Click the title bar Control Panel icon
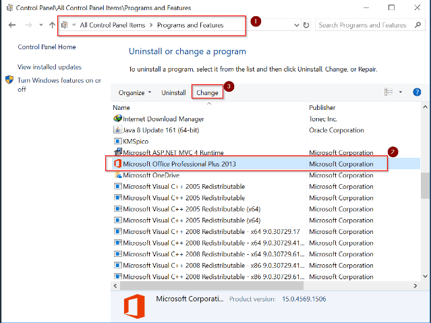Screen dimensions: 431x323 9,7
